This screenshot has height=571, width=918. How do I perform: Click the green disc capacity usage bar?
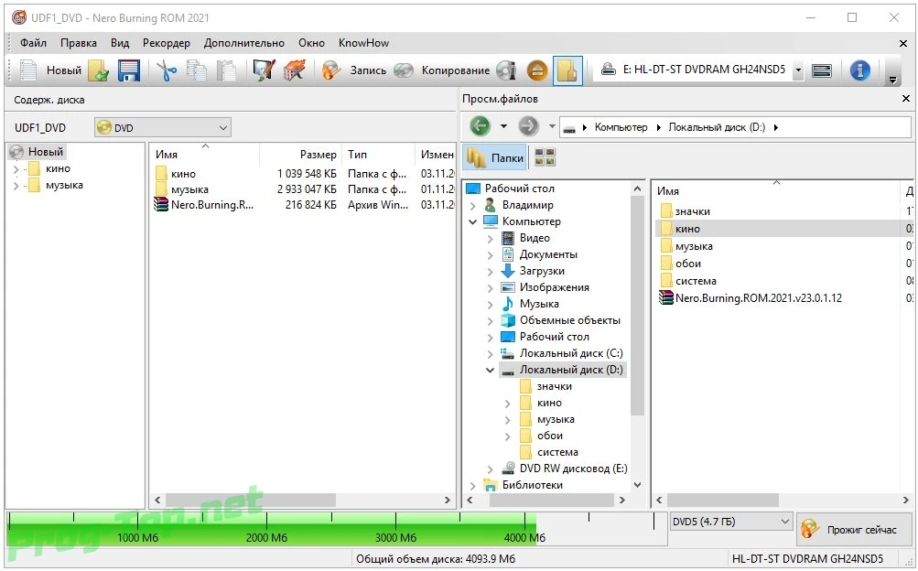point(272,529)
